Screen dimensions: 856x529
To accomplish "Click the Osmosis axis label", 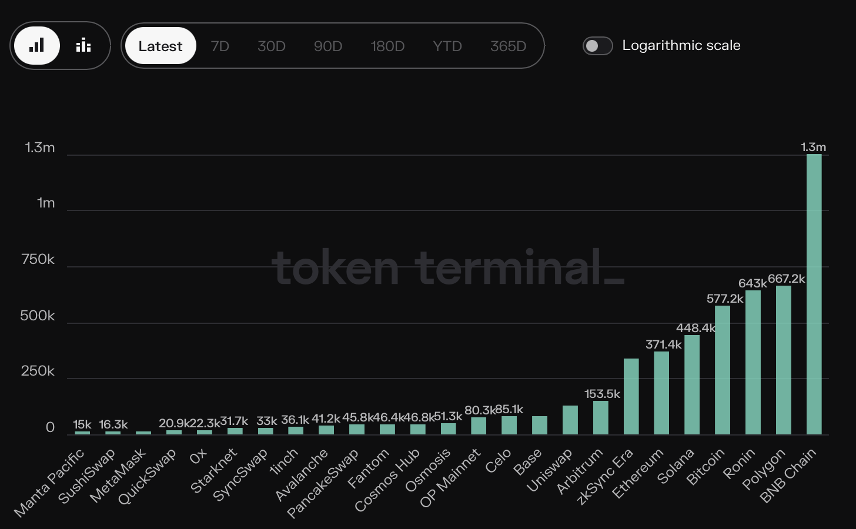I will (428, 470).
